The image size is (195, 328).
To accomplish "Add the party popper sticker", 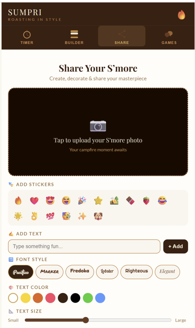I will pos(82,201).
